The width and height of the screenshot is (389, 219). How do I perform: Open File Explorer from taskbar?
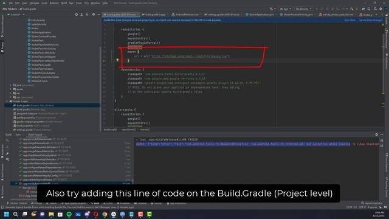click(x=51, y=214)
